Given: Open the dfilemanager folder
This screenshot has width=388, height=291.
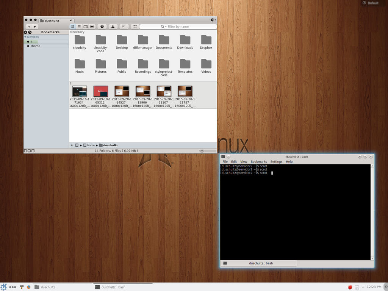Looking at the screenshot, I should (x=143, y=42).
